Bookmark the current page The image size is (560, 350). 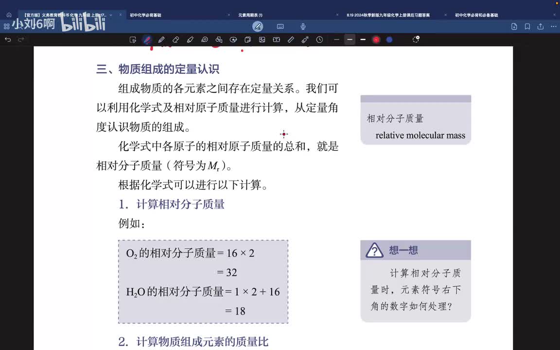(x=527, y=26)
